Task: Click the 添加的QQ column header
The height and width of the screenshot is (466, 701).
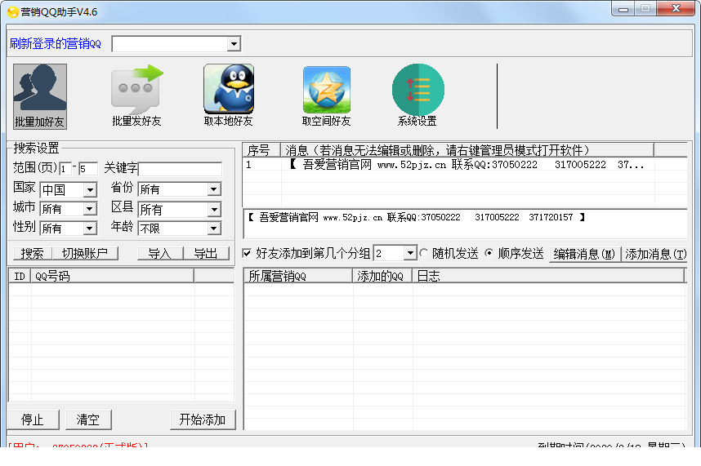Action: (x=382, y=276)
